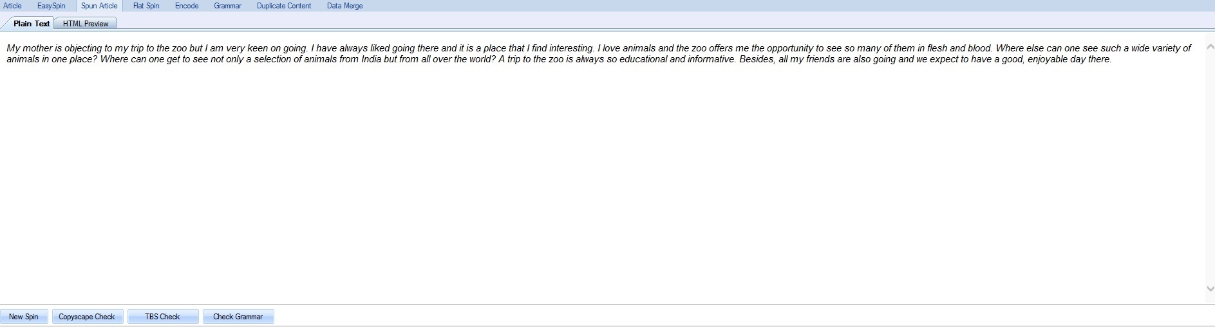Open the Article tab
The height and width of the screenshot is (327, 1215).
coord(12,6)
